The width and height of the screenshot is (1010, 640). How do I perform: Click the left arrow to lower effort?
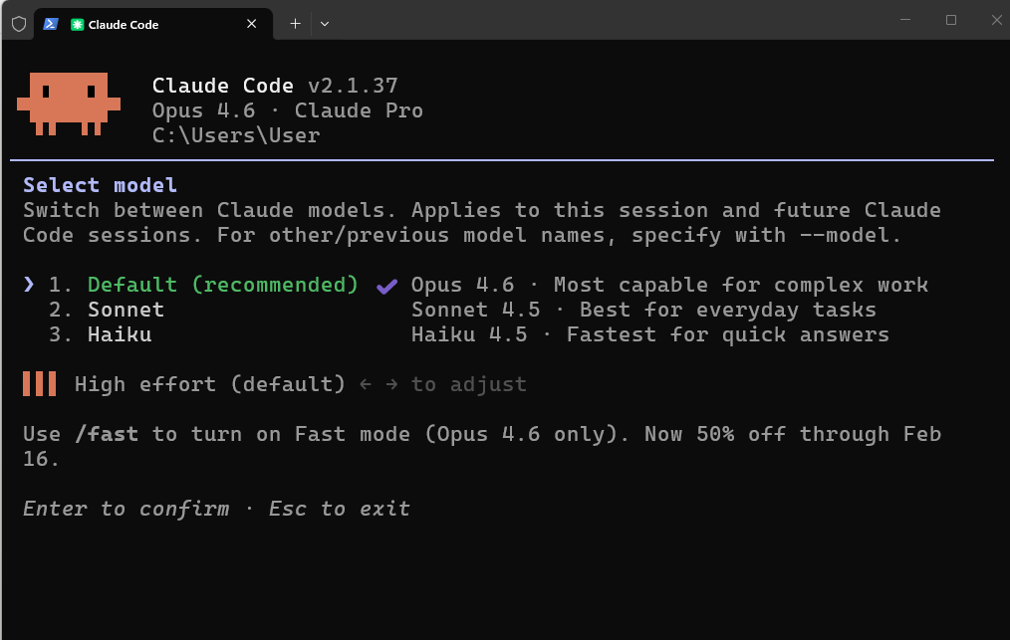click(x=365, y=384)
